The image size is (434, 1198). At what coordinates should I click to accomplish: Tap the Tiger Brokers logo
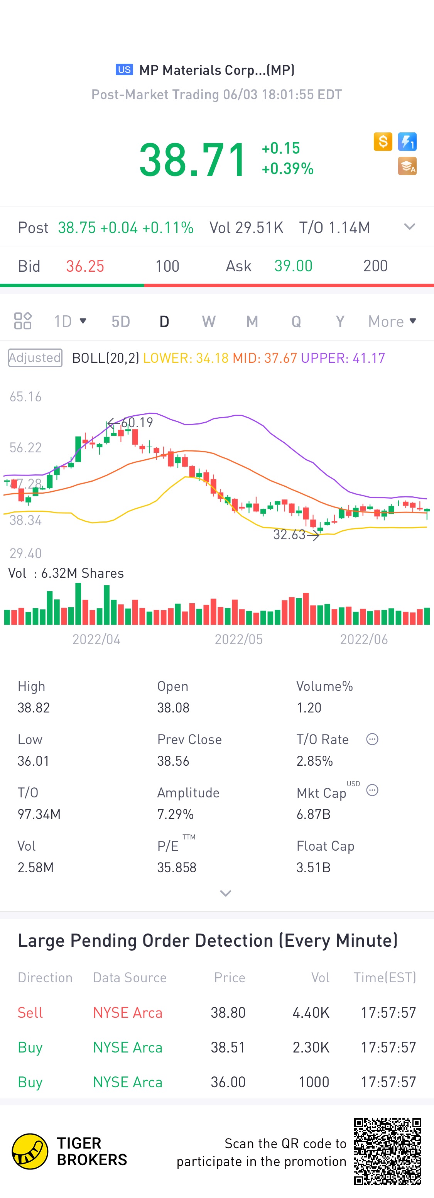[69, 1152]
